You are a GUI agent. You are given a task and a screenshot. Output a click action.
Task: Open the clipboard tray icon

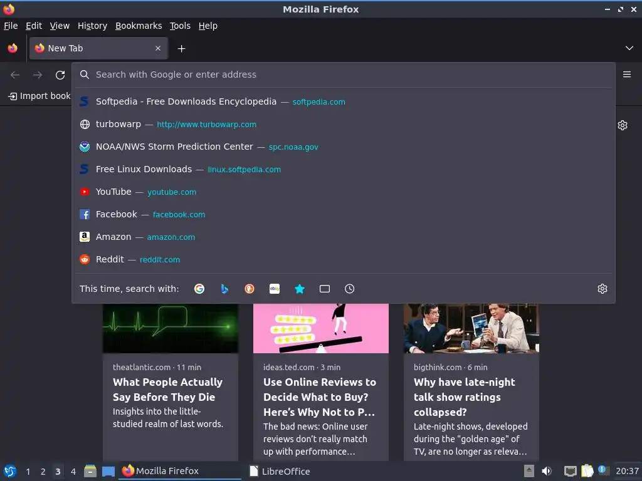pyautogui.click(x=587, y=471)
